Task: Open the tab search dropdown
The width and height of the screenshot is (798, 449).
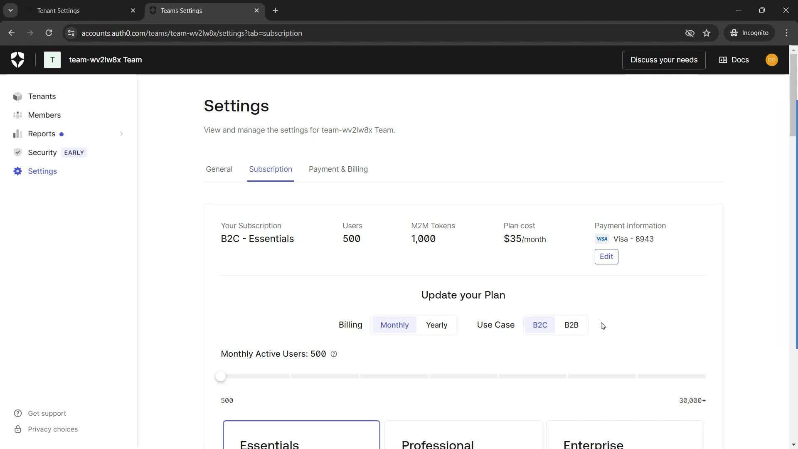Action: (x=10, y=10)
